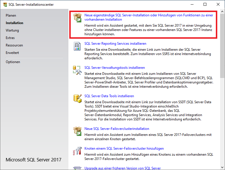The width and height of the screenshot is (225, 170).
Task: Click the Reporting Services document icon
Action: [x=77, y=46]
